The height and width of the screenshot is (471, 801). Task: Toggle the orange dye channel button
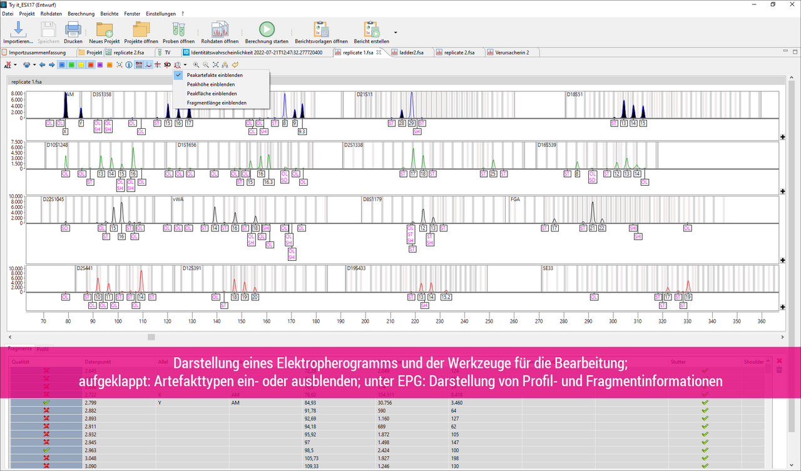pyautogui.click(x=110, y=64)
